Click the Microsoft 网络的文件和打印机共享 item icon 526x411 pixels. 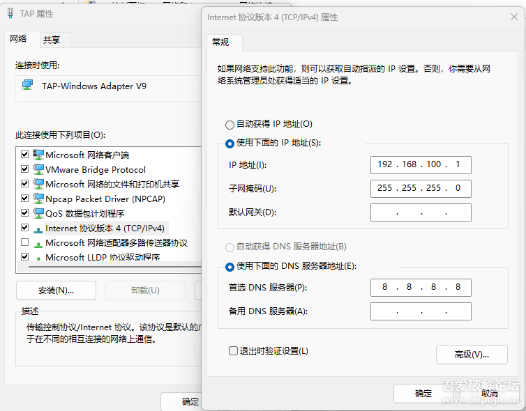[x=38, y=184]
